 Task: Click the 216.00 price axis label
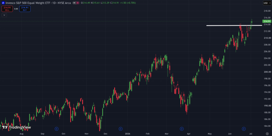tap(267, 18)
